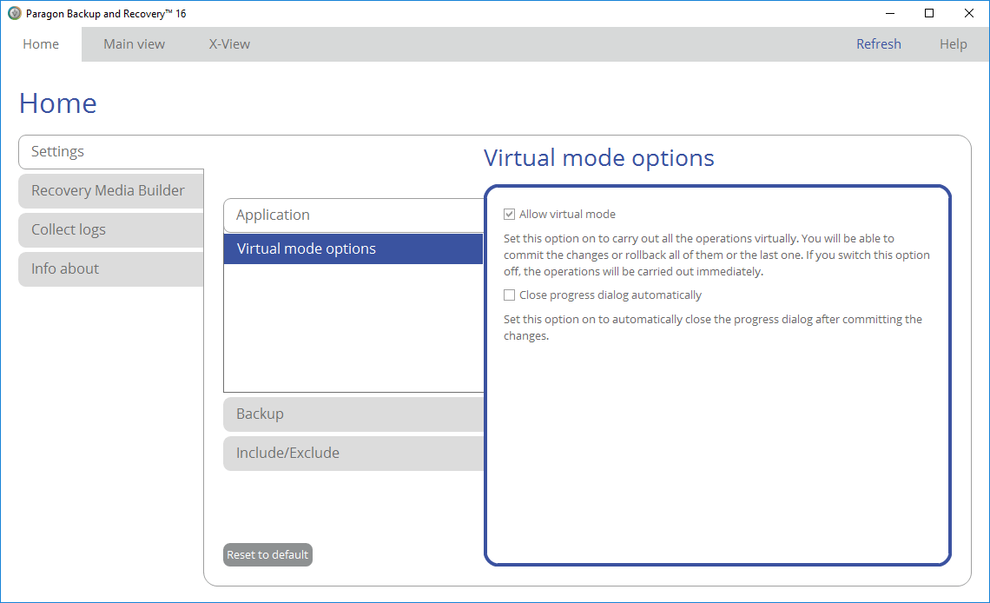This screenshot has width=990, height=603.
Task: Expand the Application settings group
Action: coord(353,215)
